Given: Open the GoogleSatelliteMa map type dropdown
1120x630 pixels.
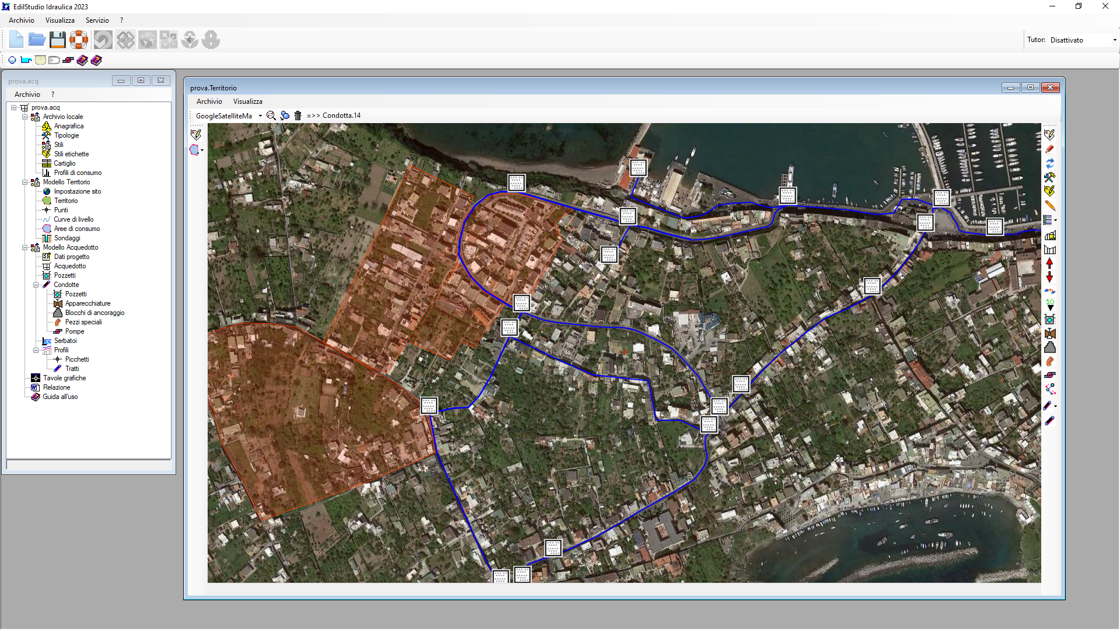Looking at the screenshot, I should [x=260, y=116].
